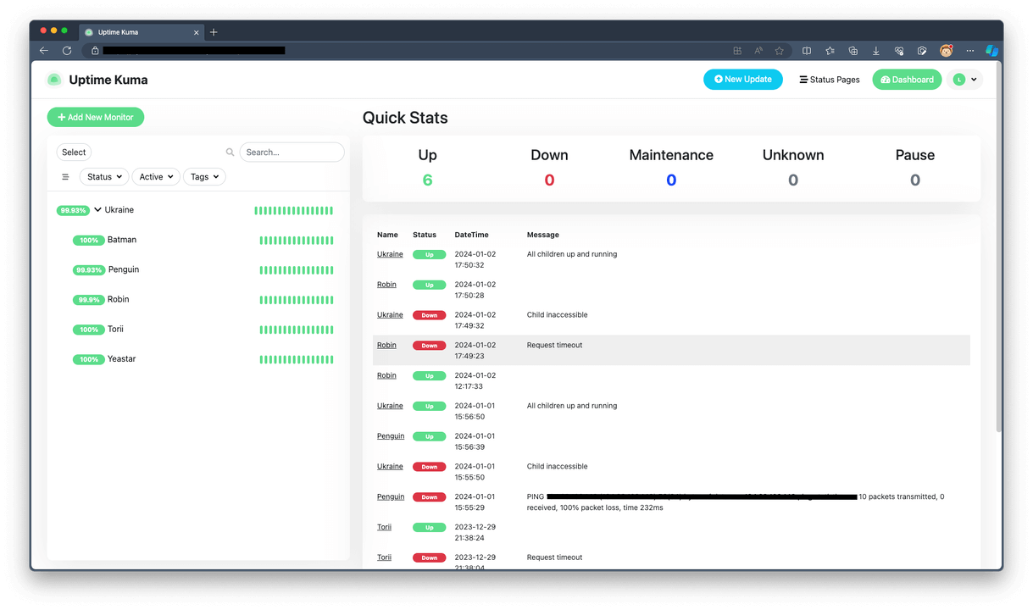Click the Up count of 6
The image size is (1033, 610).
pyautogui.click(x=427, y=180)
